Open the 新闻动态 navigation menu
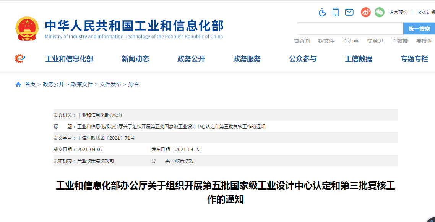 point(135,59)
